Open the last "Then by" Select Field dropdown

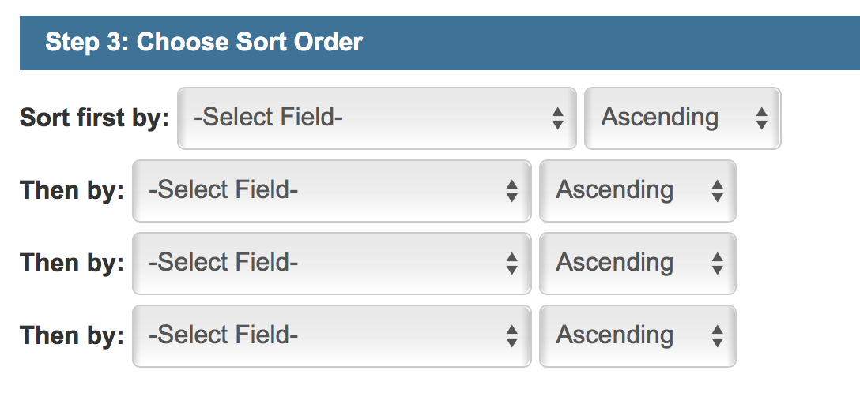click(x=331, y=336)
